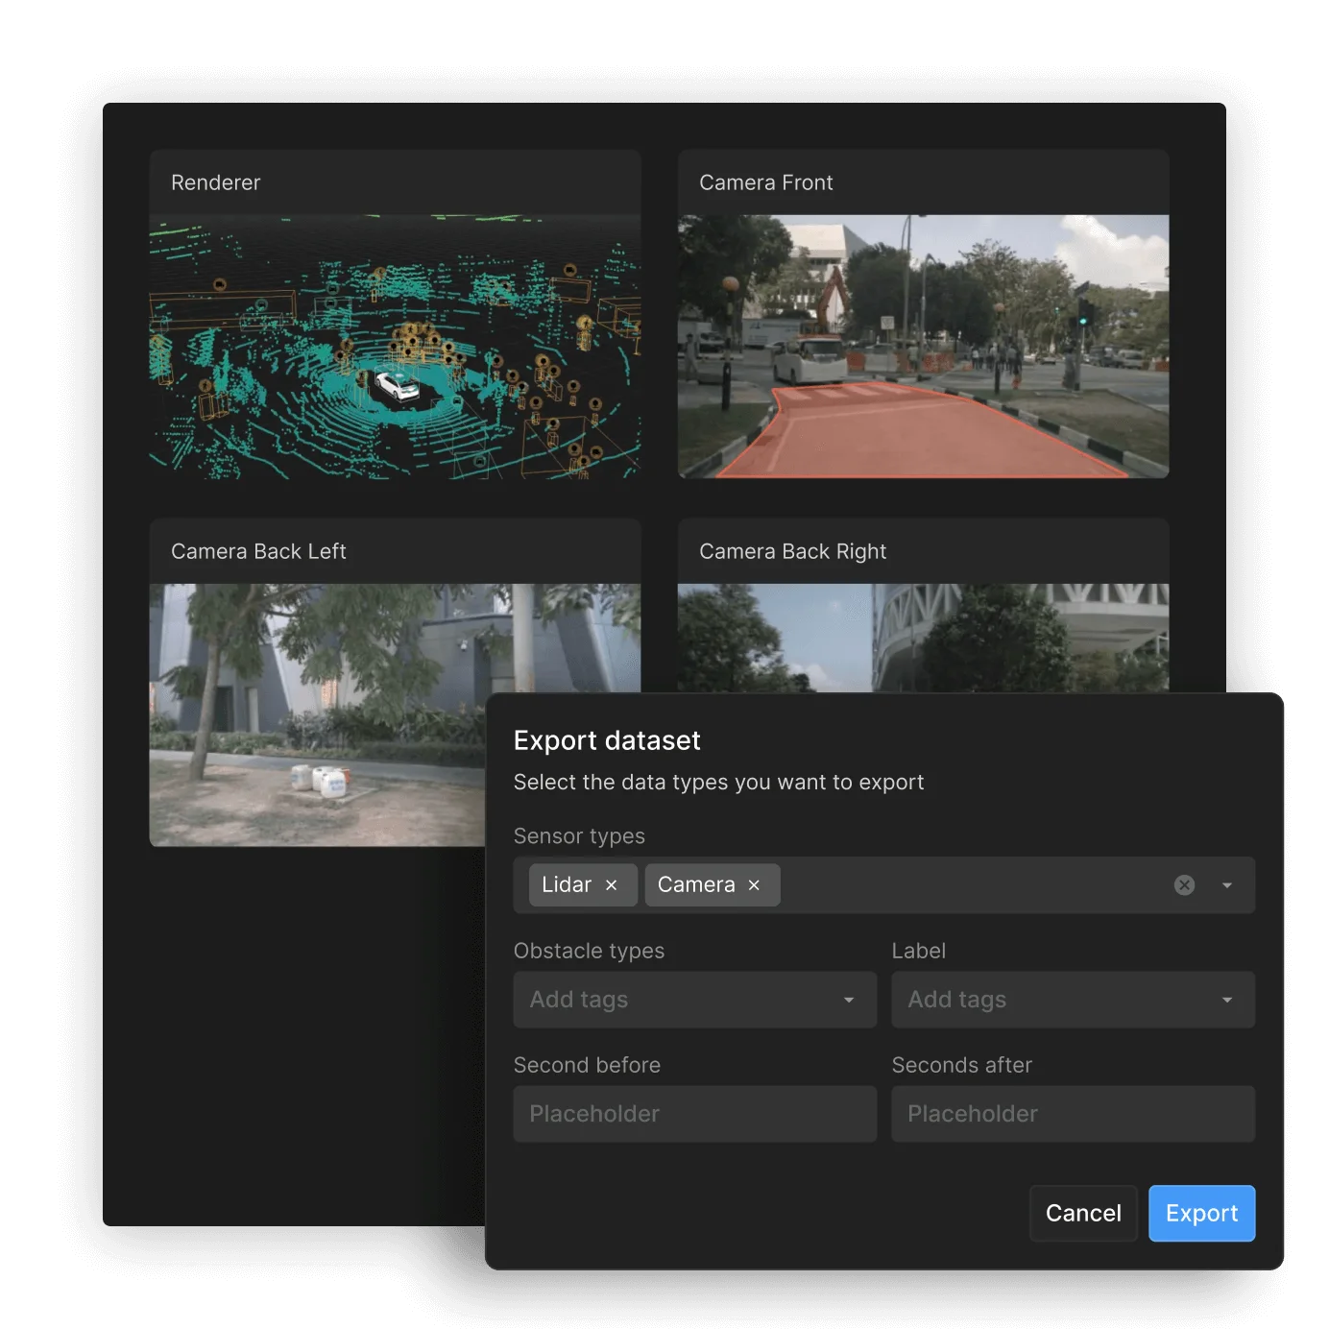Click the Obstacle types dropdown chevron

point(849,1000)
